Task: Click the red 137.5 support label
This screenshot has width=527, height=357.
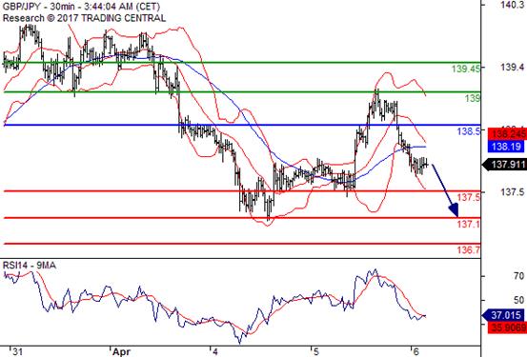Action: point(469,197)
